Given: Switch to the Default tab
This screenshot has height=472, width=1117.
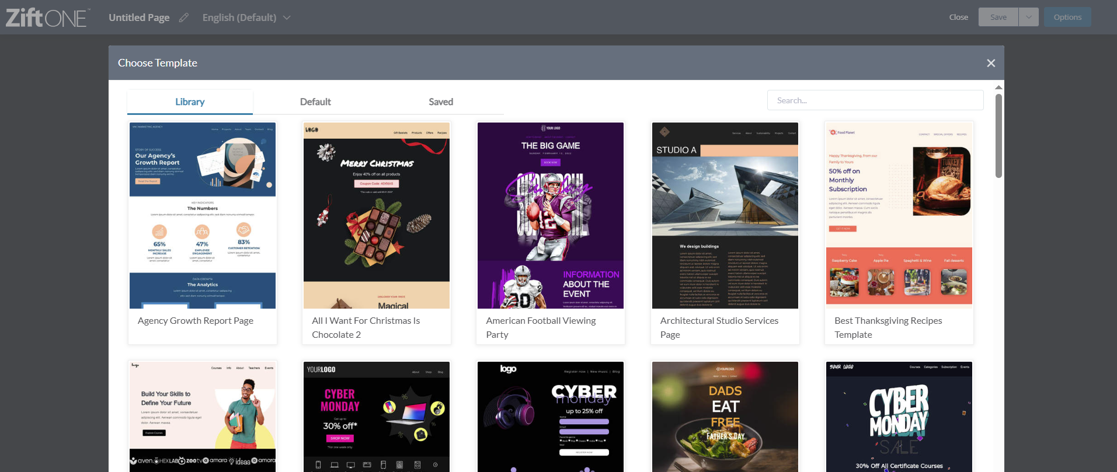Looking at the screenshot, I should click(315, 102).
